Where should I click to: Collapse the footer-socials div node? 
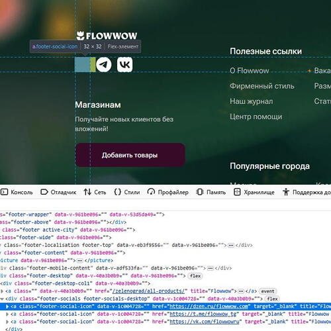click(2, 299)
